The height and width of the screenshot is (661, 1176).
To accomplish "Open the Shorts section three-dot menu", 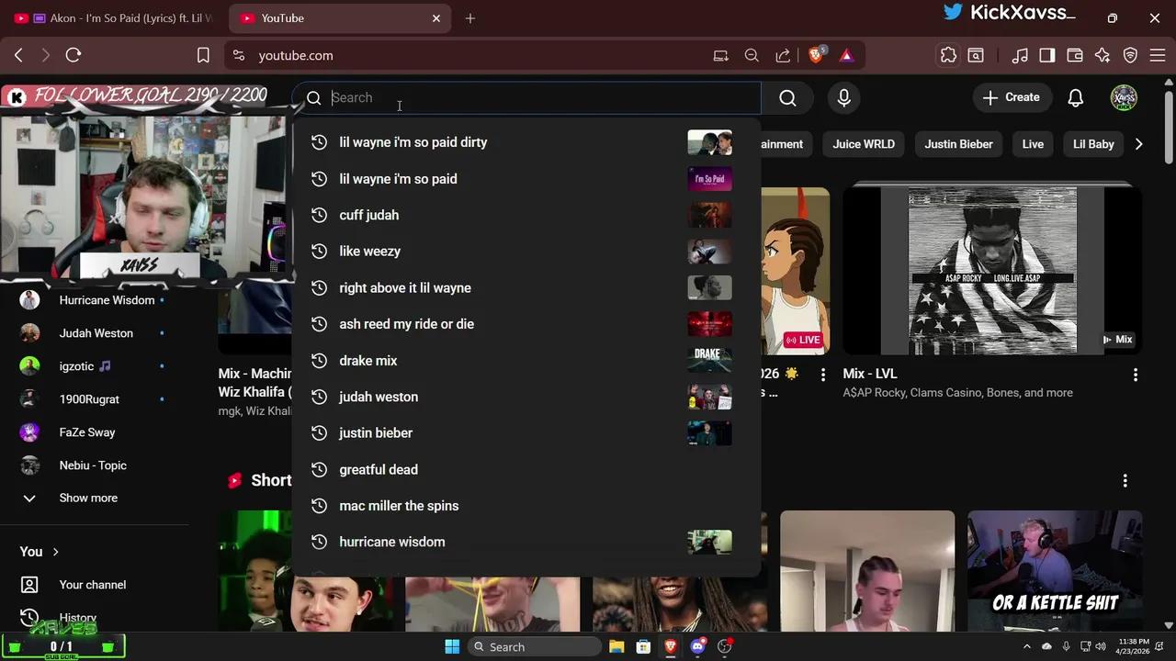I will [1125, 481].
